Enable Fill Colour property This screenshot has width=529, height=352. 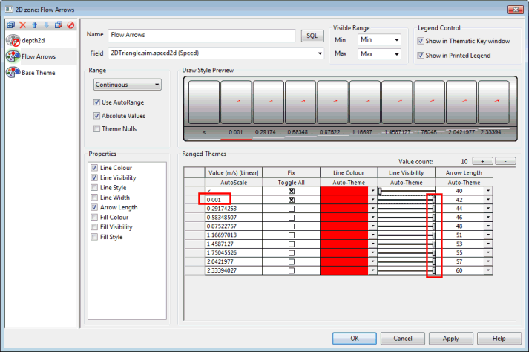(94, 217)
